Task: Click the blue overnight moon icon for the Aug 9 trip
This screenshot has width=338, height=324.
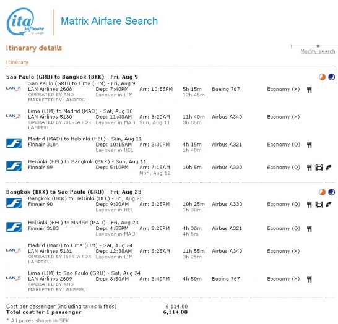Action: [332, 77]
